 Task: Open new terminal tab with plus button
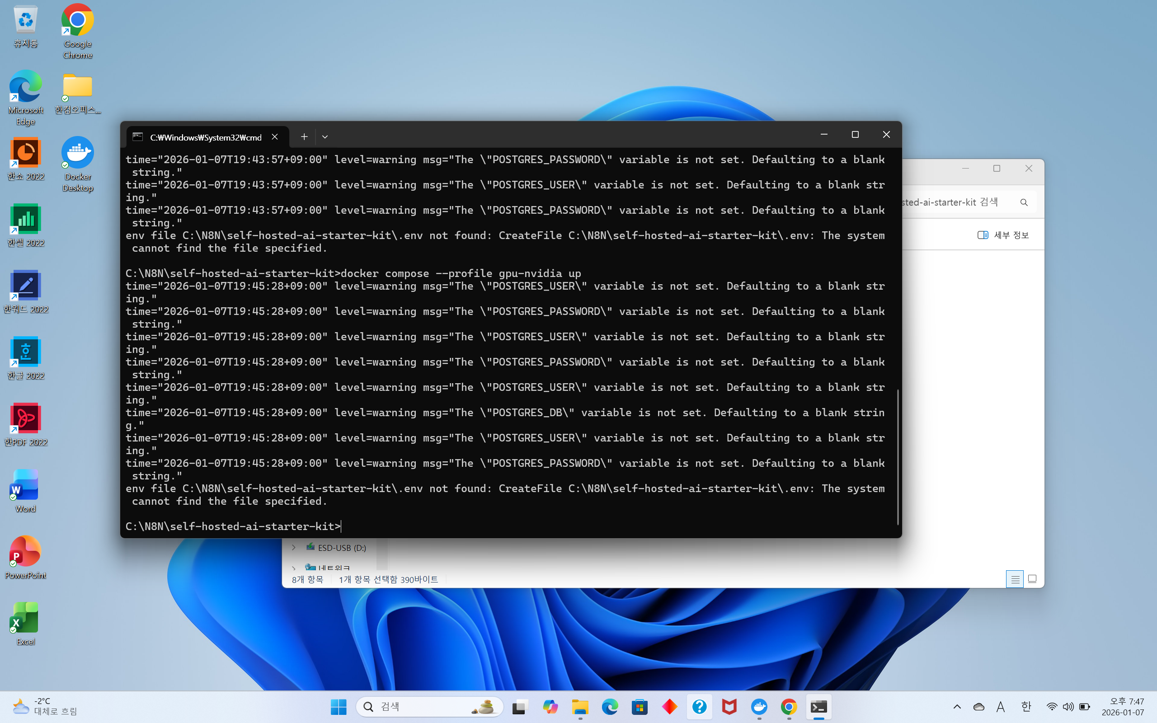304,137
